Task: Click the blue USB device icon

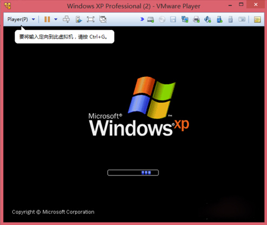Action: (219, 20)
